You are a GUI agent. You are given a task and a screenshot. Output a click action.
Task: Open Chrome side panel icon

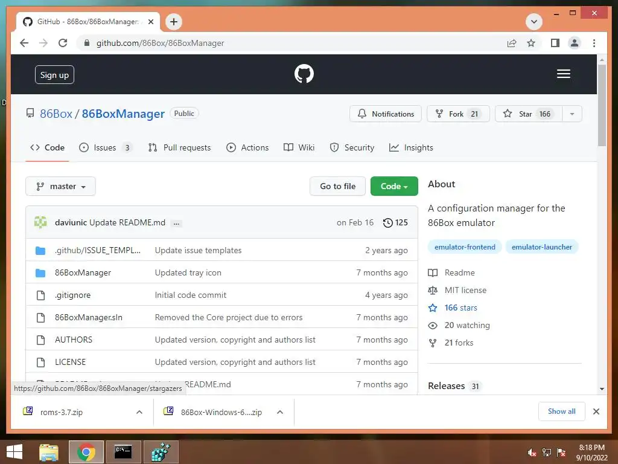click(555, 43)
